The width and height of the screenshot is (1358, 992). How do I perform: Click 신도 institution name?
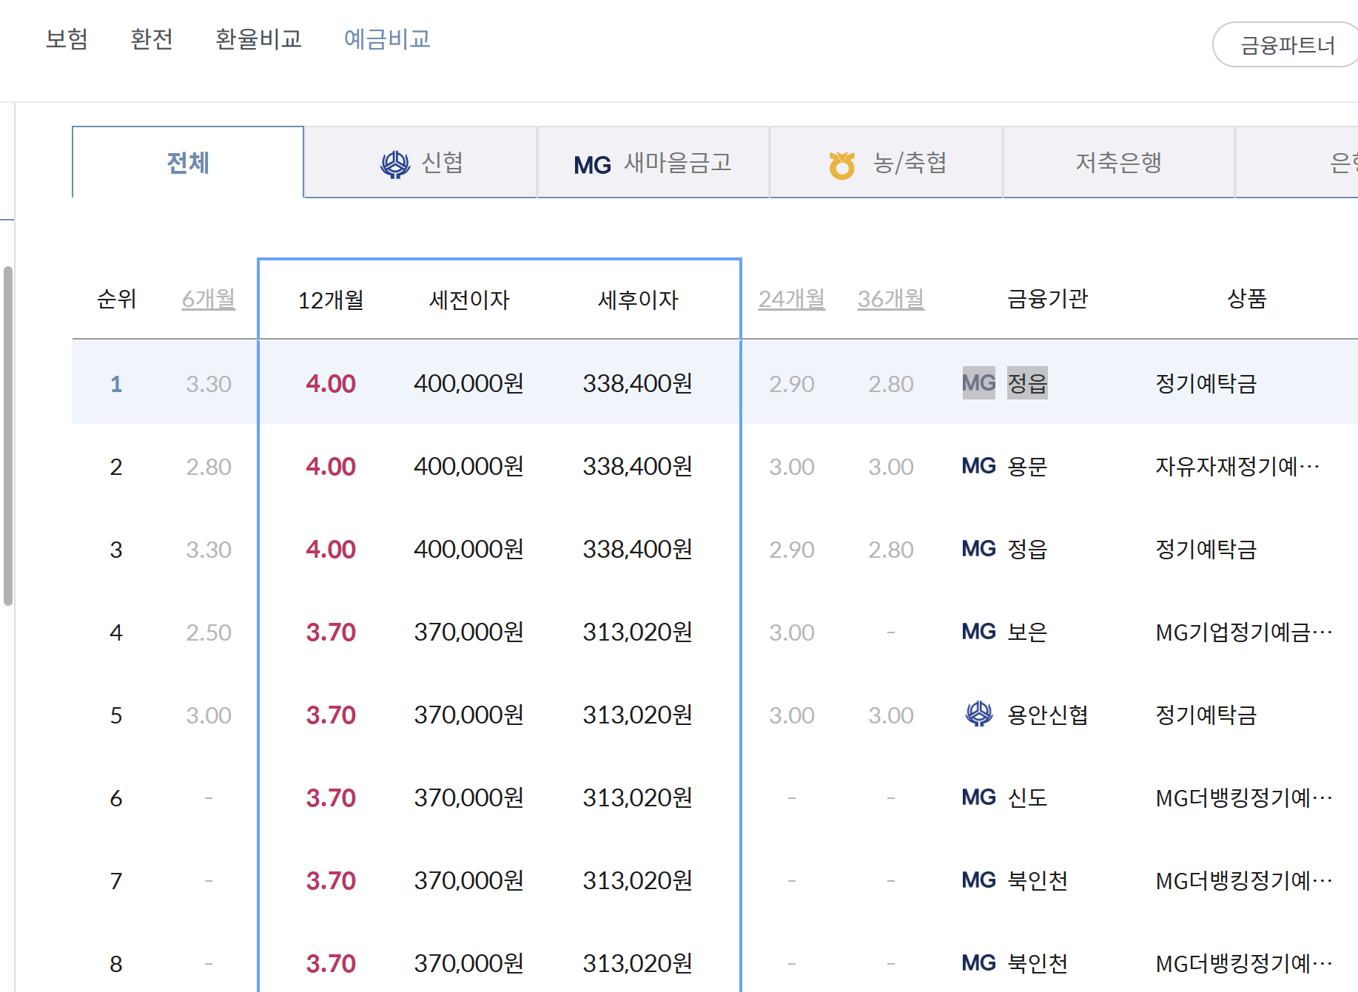click(x=1027, y=797)
